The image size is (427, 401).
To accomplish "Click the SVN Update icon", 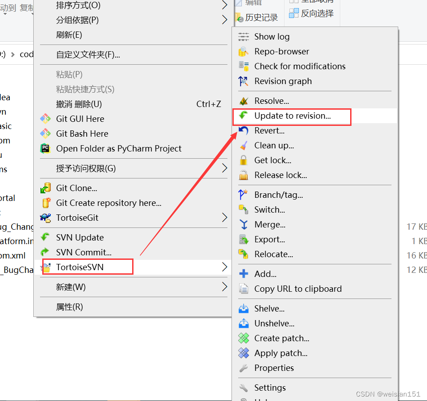I will tap(45, 237).
